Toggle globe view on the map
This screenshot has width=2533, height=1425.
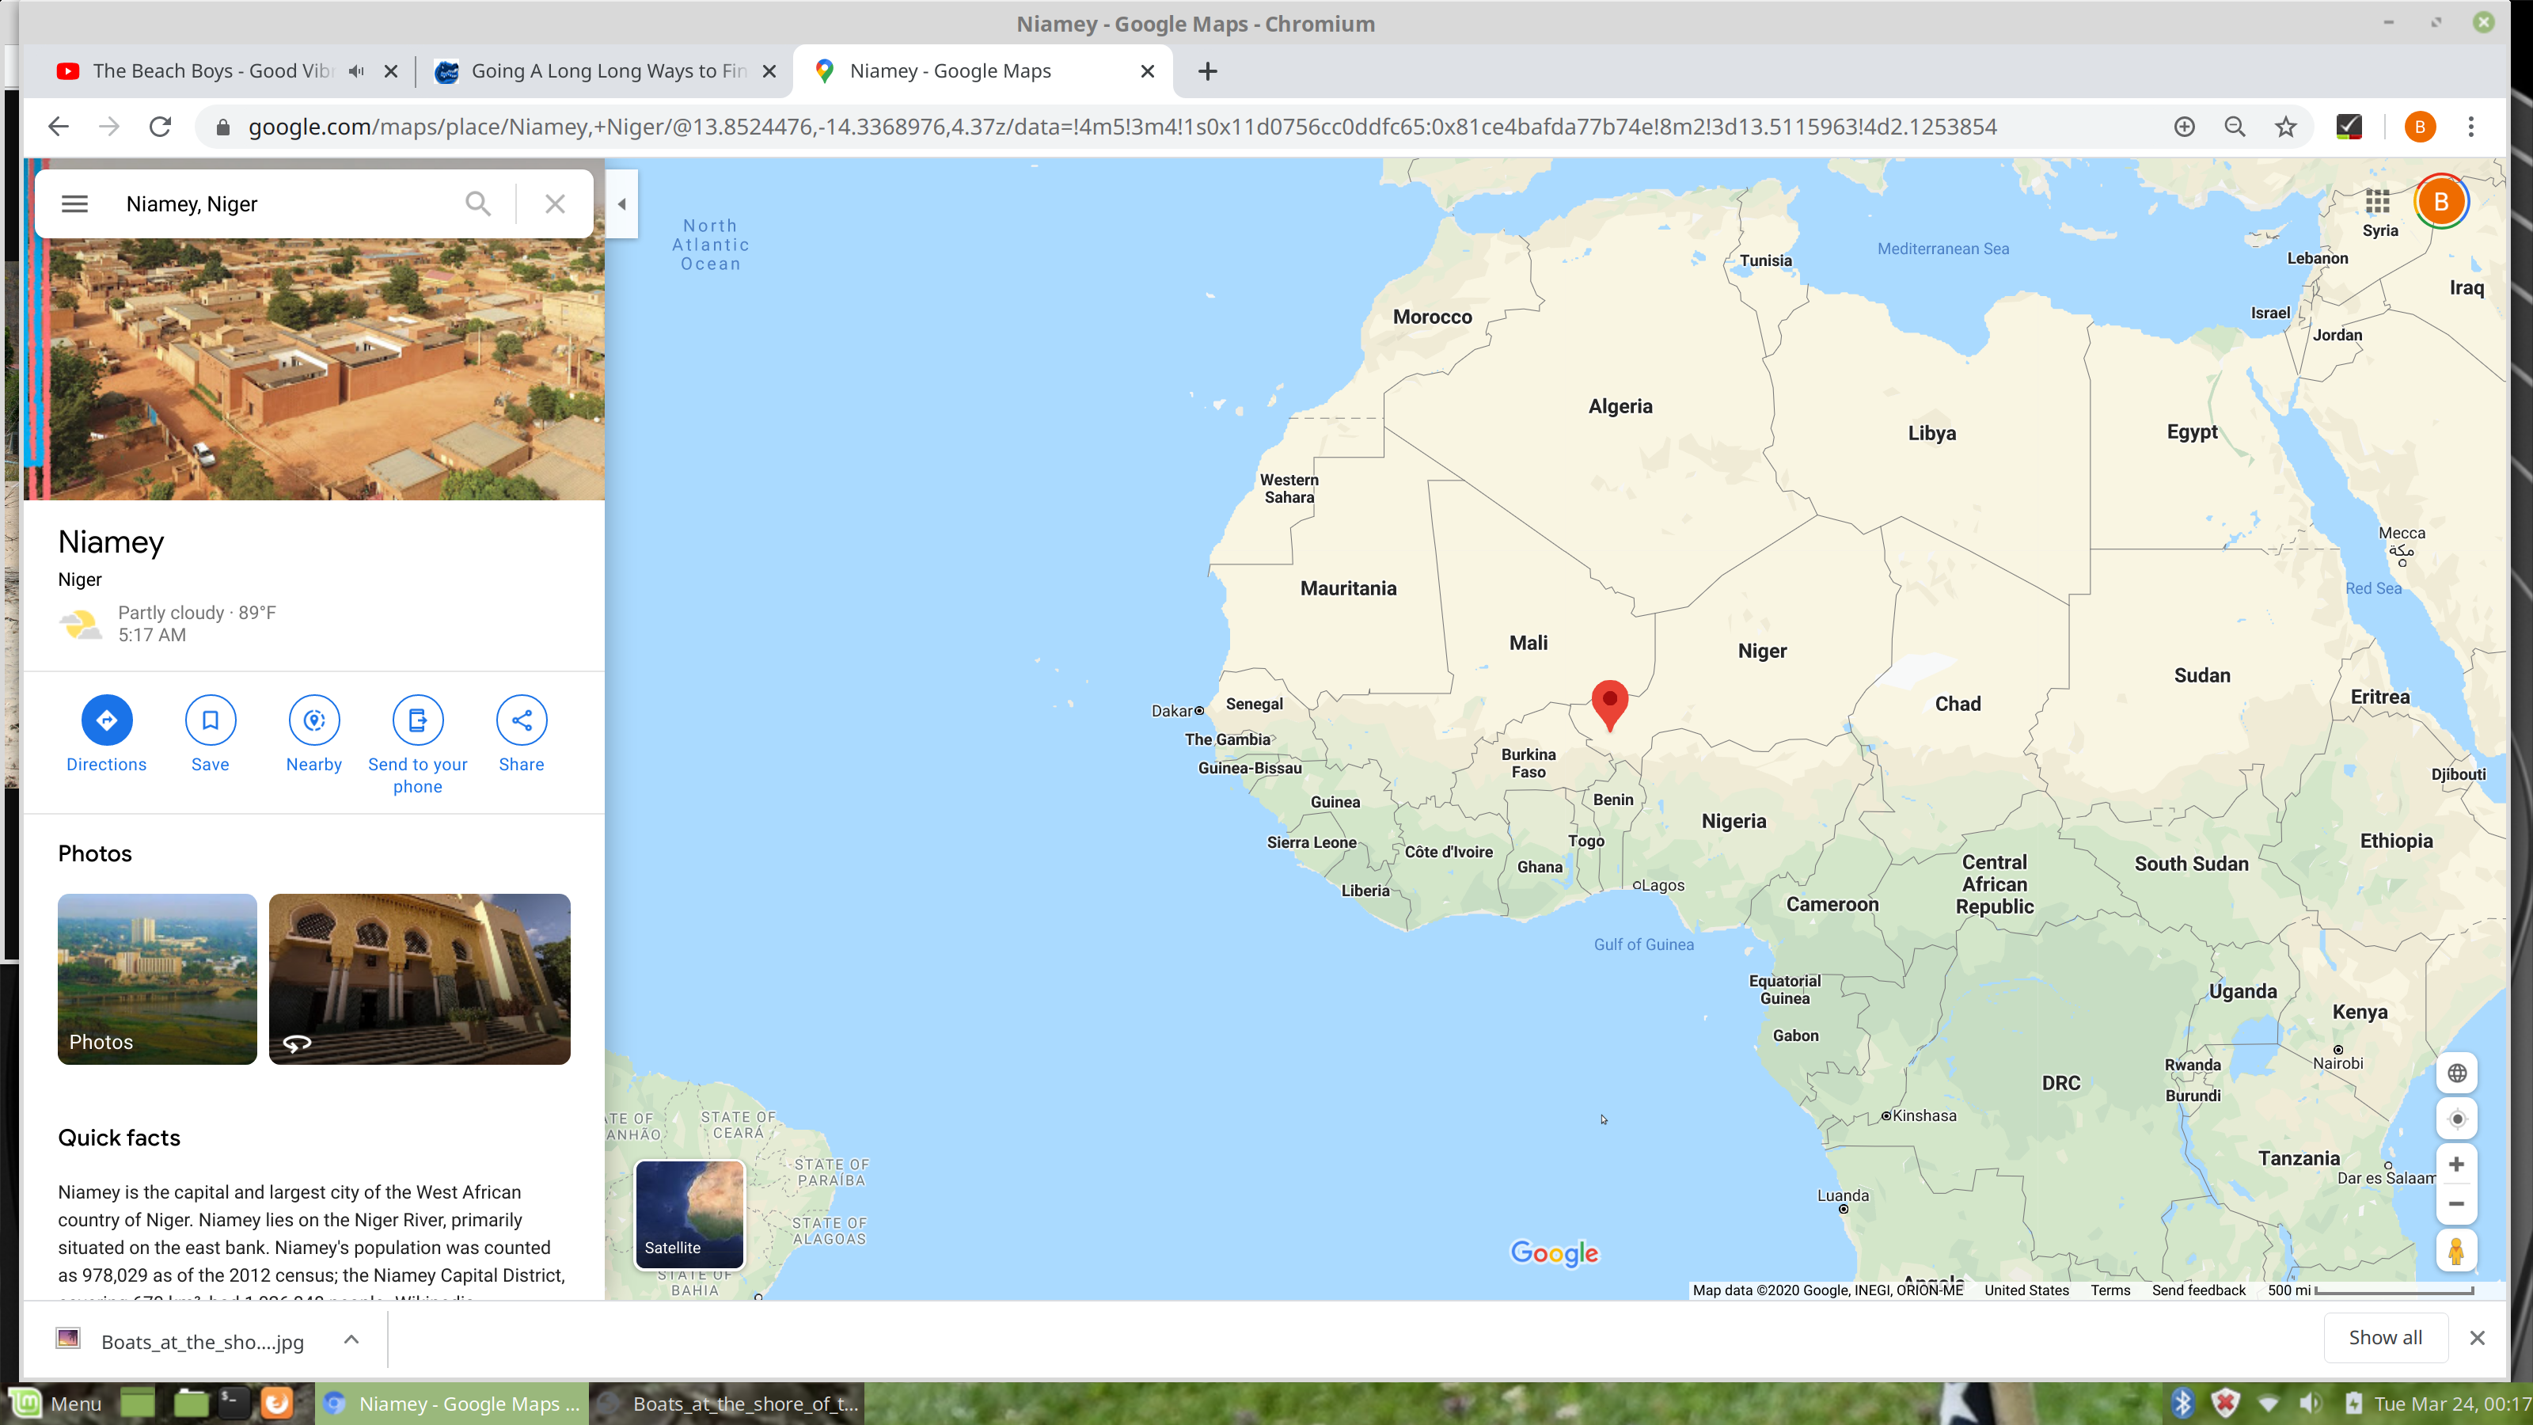point(2456,1073)
